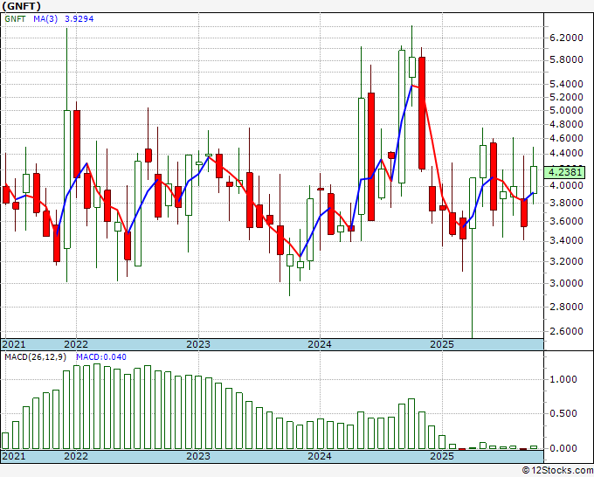Click the 6.2000 price axis label

567,38
